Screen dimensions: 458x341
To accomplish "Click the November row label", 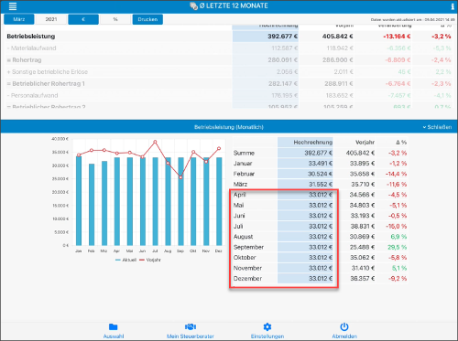I will pos(247,268).
